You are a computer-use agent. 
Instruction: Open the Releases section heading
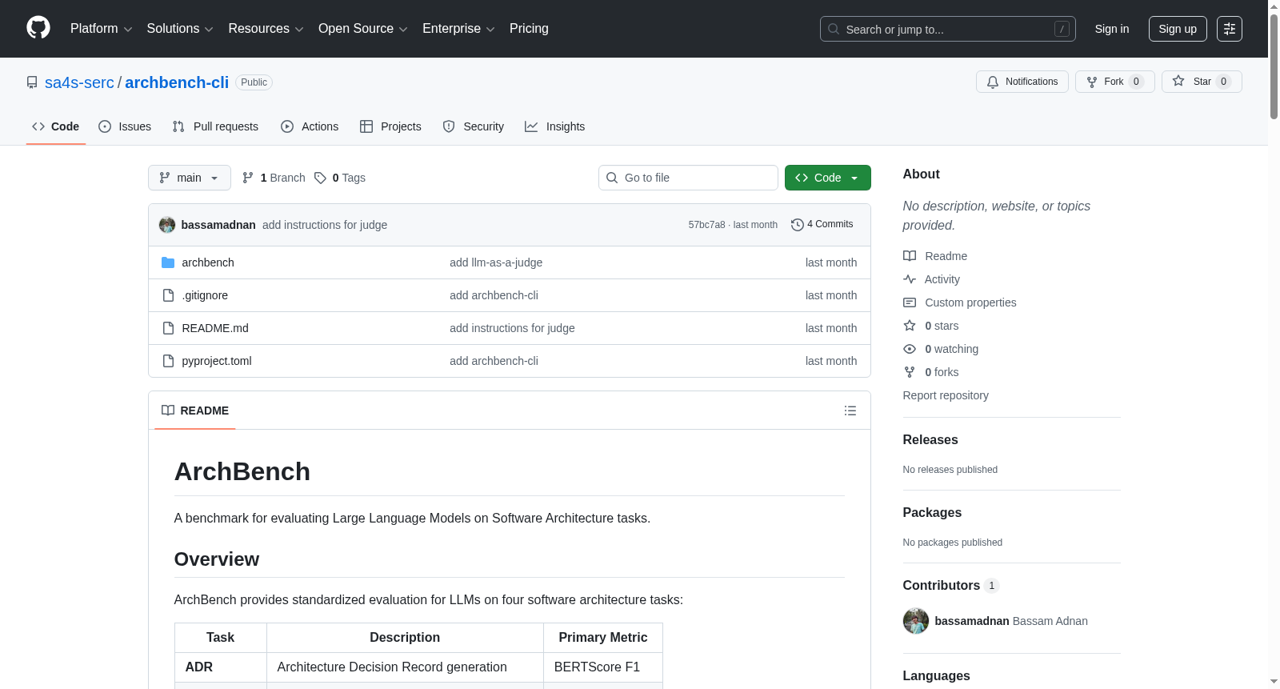pos(930,440)
